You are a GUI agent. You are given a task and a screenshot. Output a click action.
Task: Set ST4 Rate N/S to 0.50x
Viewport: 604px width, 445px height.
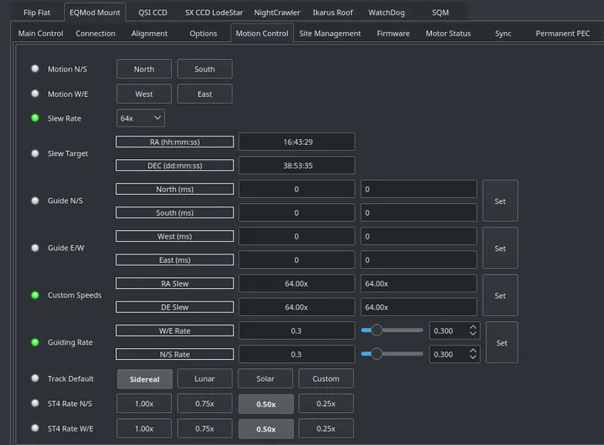[266, 405]
